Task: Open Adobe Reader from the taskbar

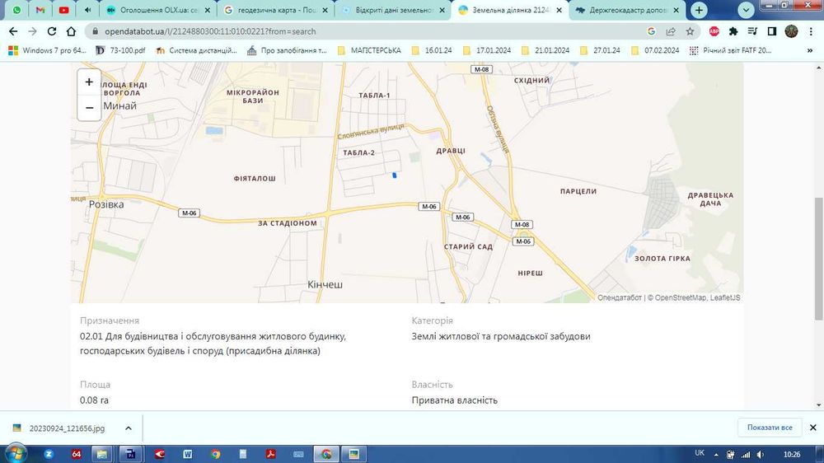Action: click(x=270, y=454)
